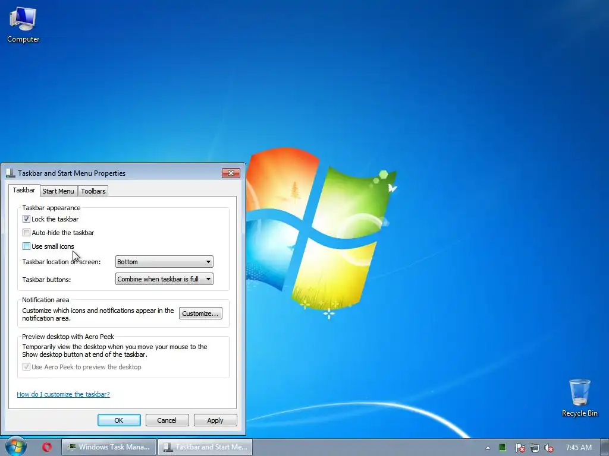Click the muted volume tray icon
This screenshot has width=609, height=456.
tap(549, 448)
